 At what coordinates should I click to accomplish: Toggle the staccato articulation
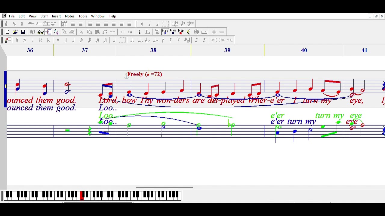pyautogui.click(x=163, y=40)
